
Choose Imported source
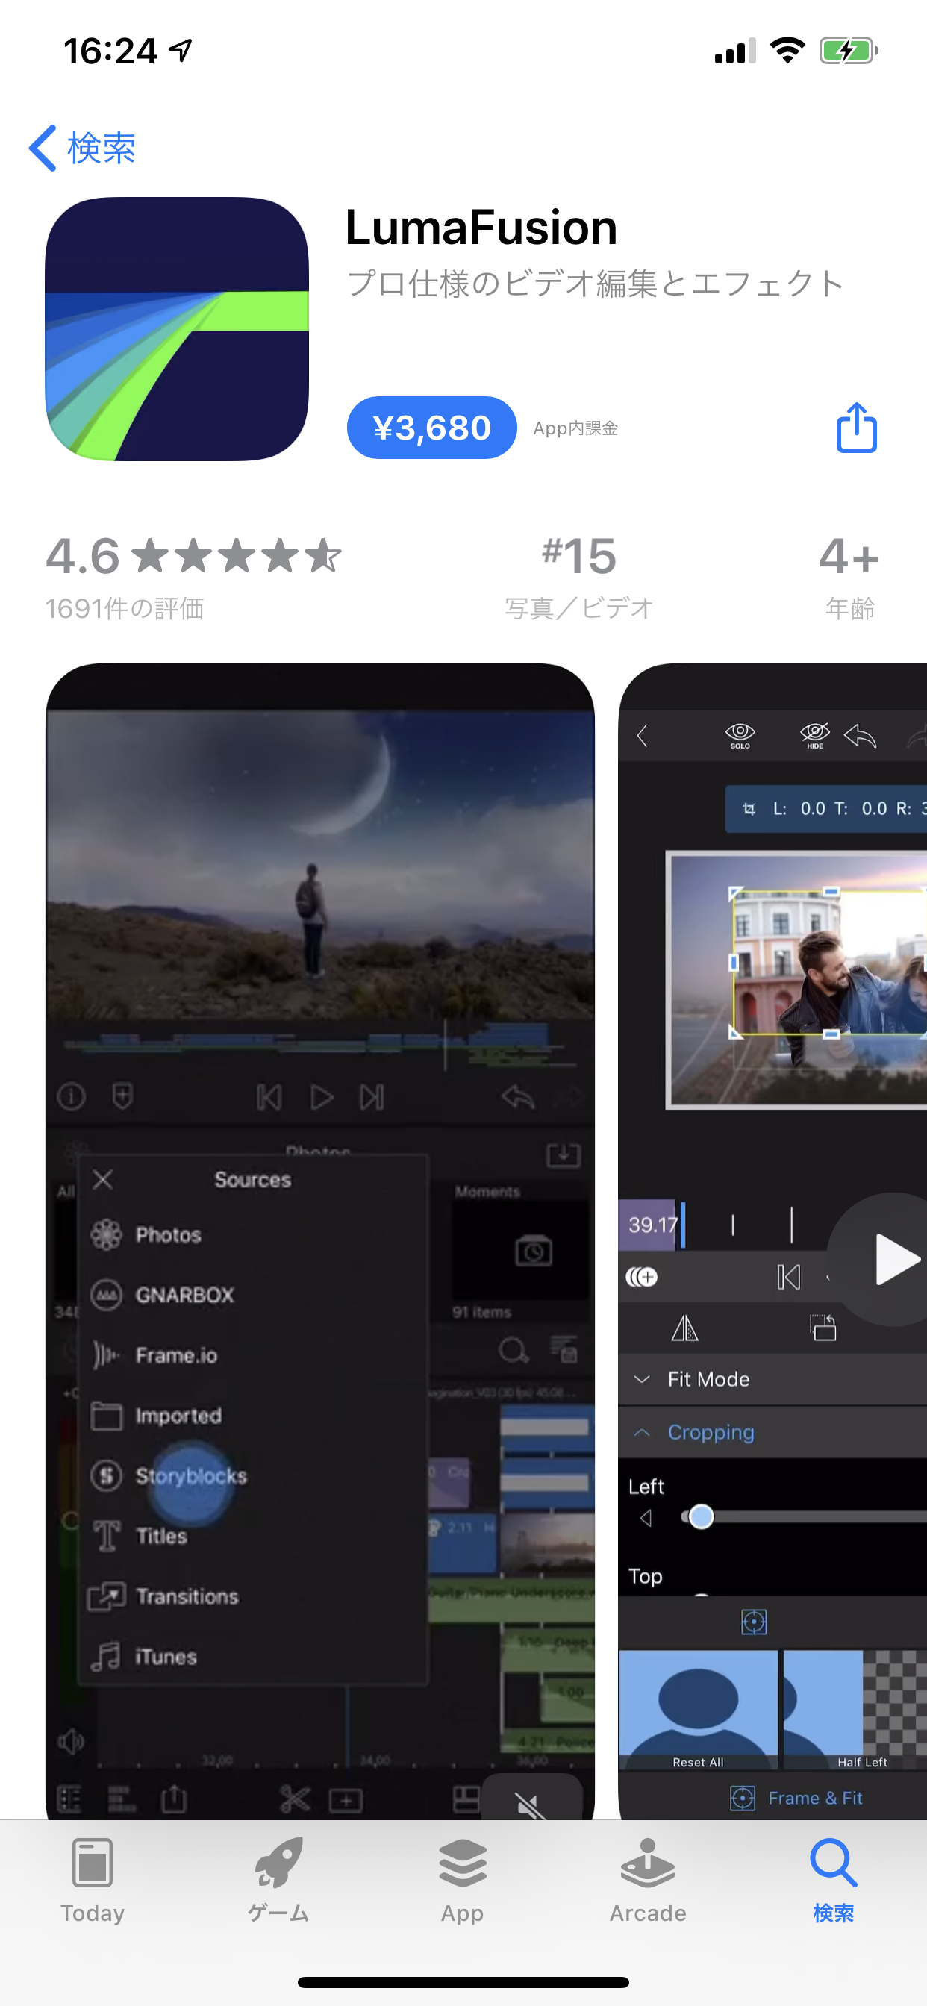253,1416
